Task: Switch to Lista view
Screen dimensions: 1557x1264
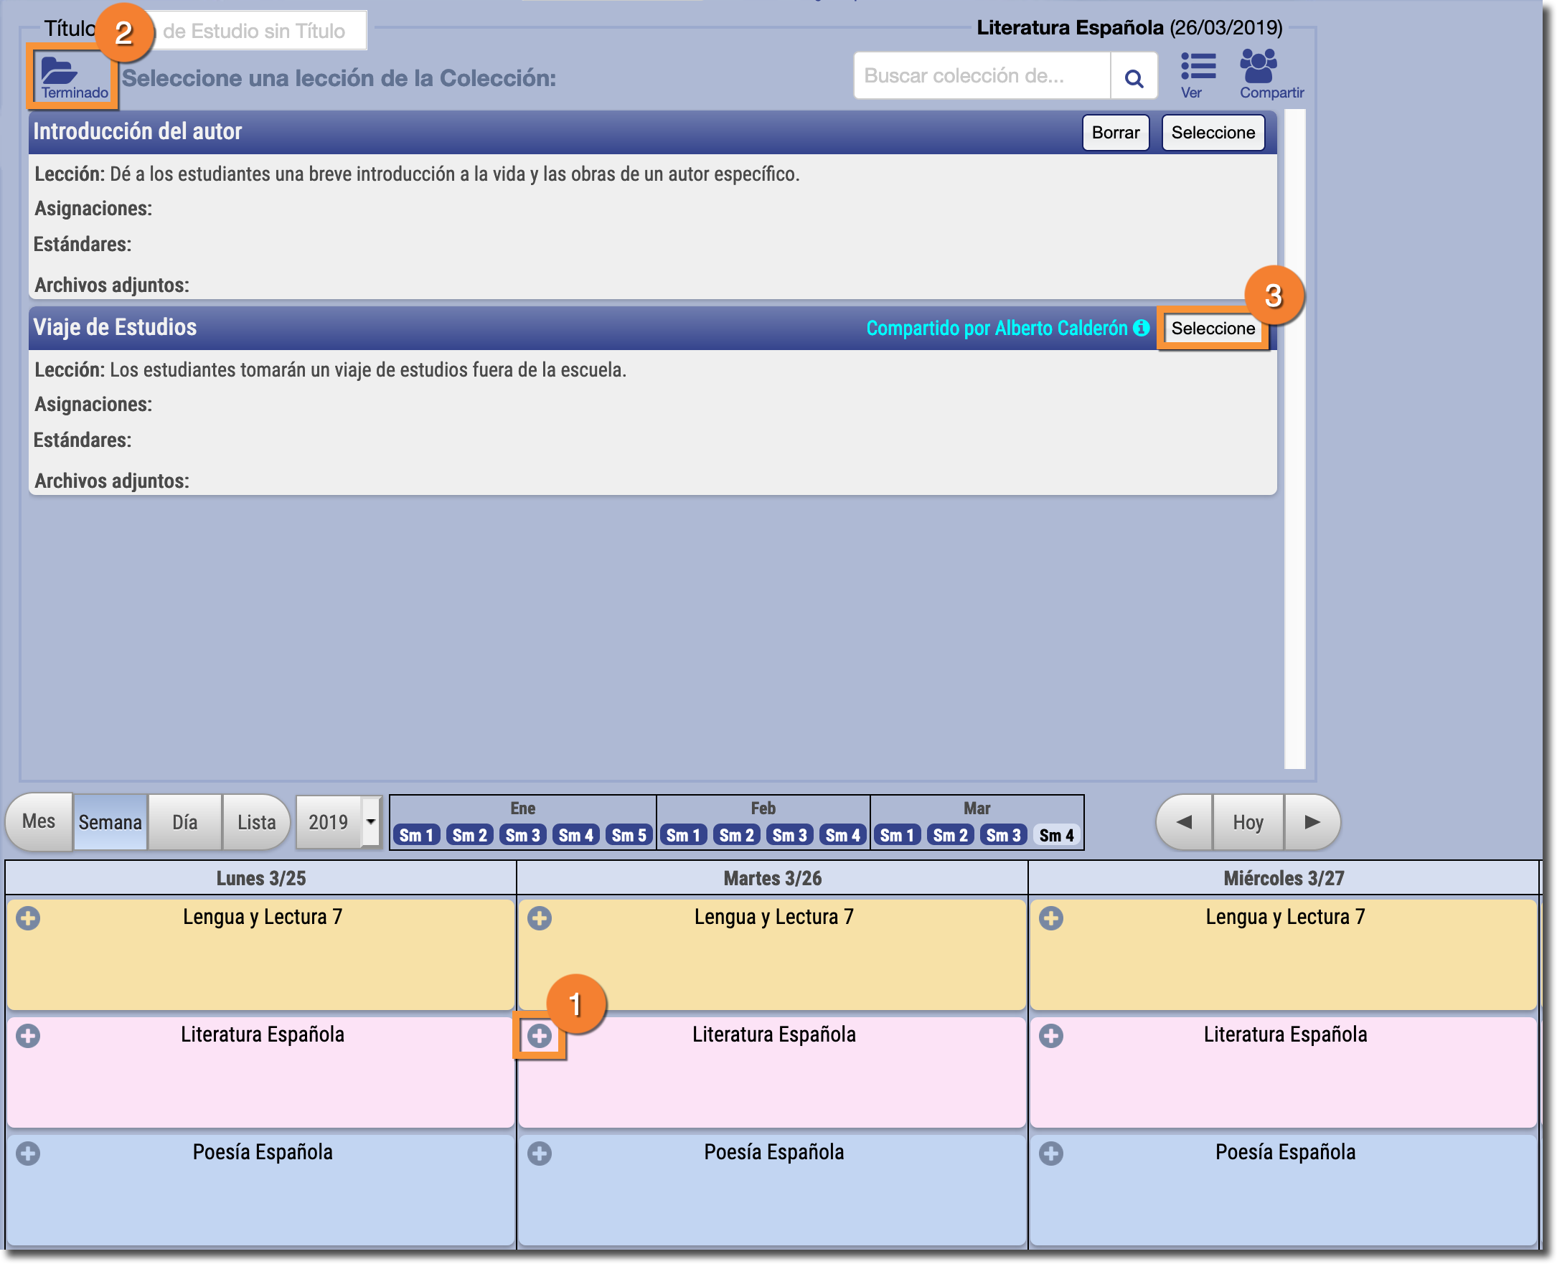Action: (x=256, y=822)
